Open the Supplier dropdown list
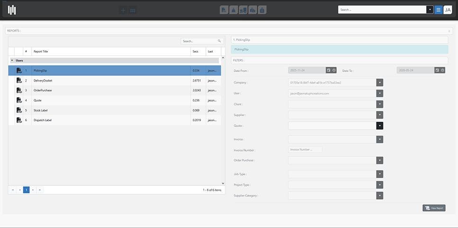Viewport: 458px width, 228px height. (379, 115)
